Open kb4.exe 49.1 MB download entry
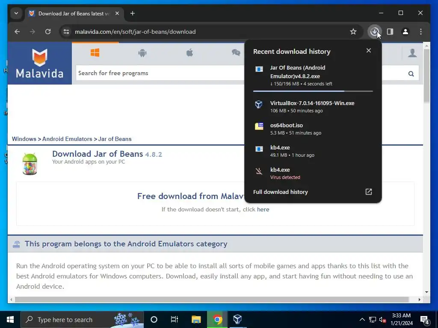This screenshot has width=438, height=328. (x=313, y=151)
